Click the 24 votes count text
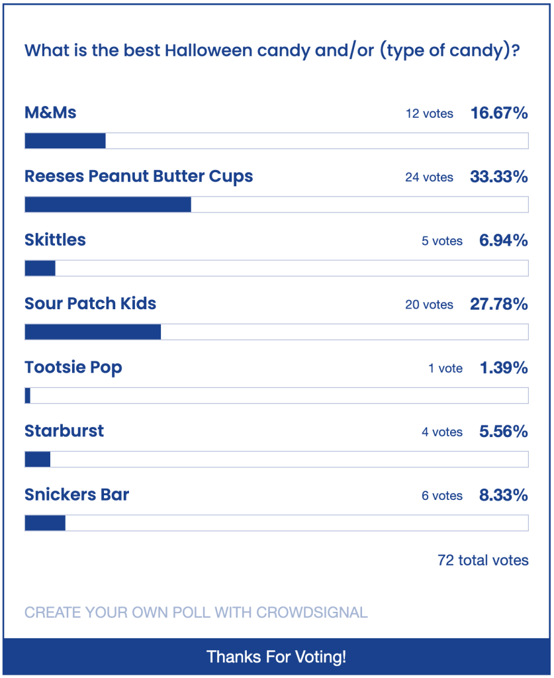This screenshot has width=554, height=678. point(429,177)
